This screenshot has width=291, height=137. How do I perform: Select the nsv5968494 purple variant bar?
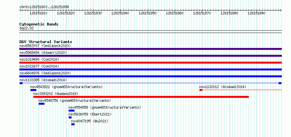click(150, 56)
